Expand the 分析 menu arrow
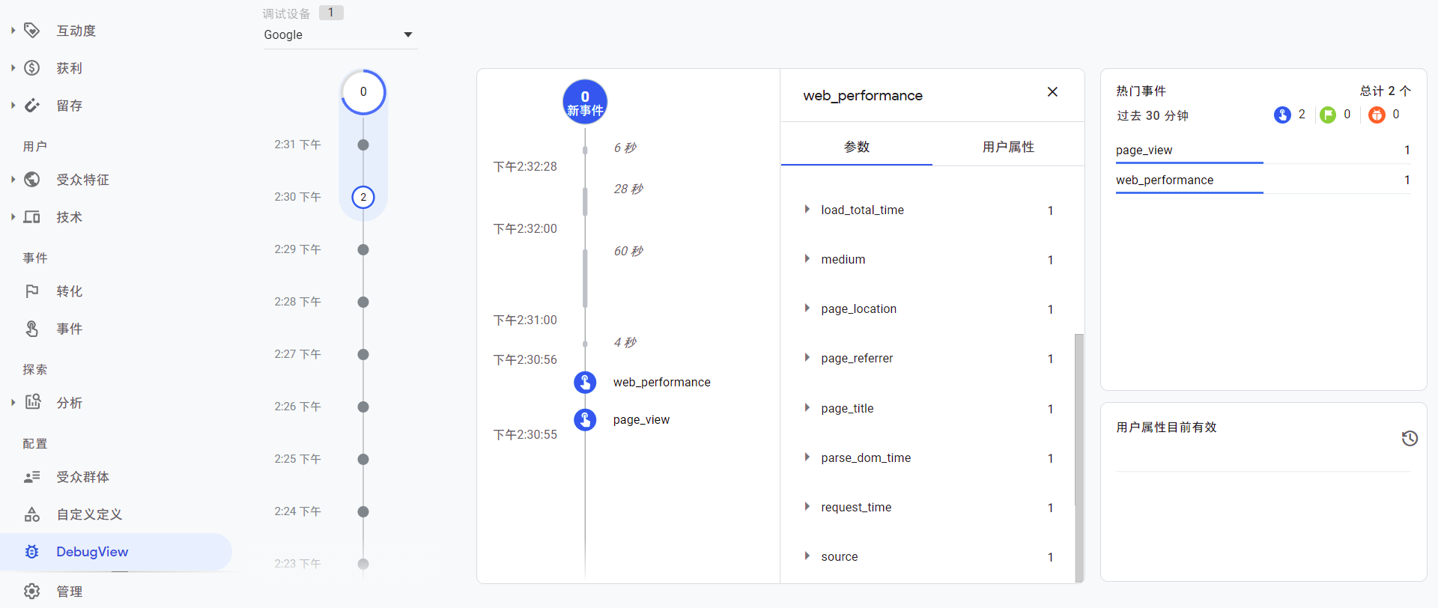Image resolution: width=1438 pixels, height=608 pixels. coord(13,403)
